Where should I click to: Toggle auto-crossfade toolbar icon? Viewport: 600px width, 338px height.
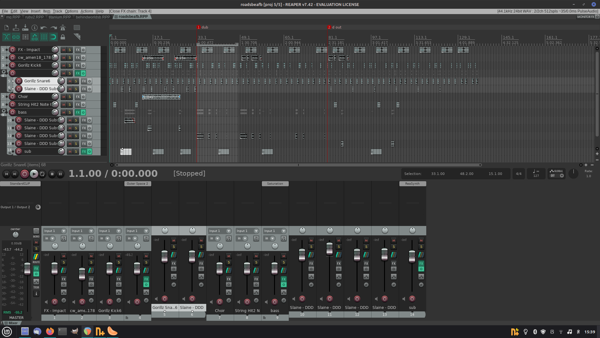pyautogui.click(x=7, y=37)
